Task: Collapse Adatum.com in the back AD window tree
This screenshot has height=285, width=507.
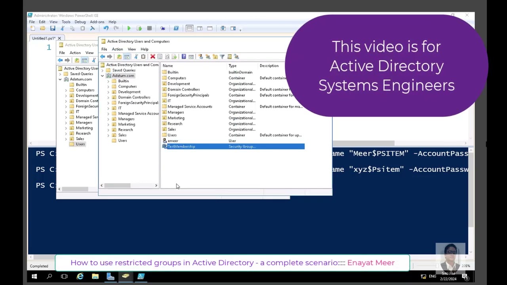Action: (60, 79)
